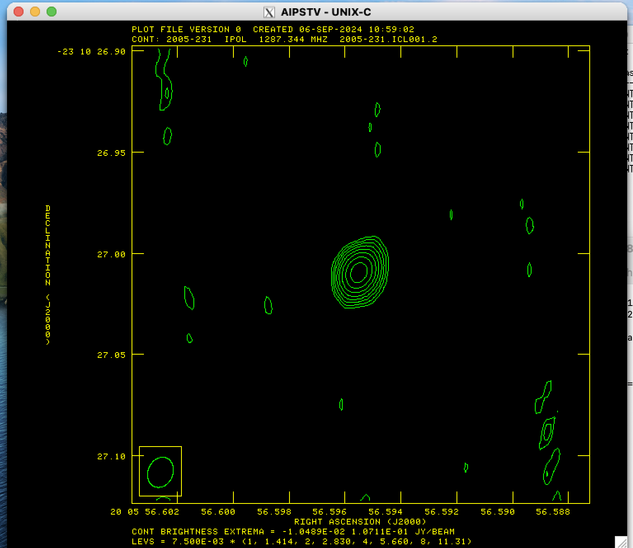Click the 27.00 declination tick label
The image size is (633, 548).
pyautogui.click(x=111, y=254)
